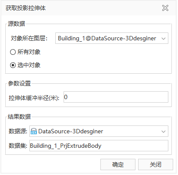The width and height of the screenshot is (178, 175).
Task: Expand the 数据源 dropdown arrow
Action: pos(164,132)
